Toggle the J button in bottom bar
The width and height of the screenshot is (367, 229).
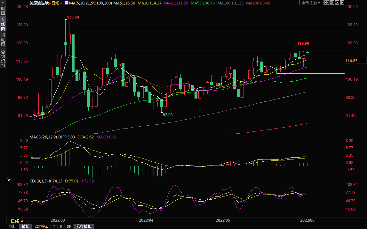click(53, 226)
